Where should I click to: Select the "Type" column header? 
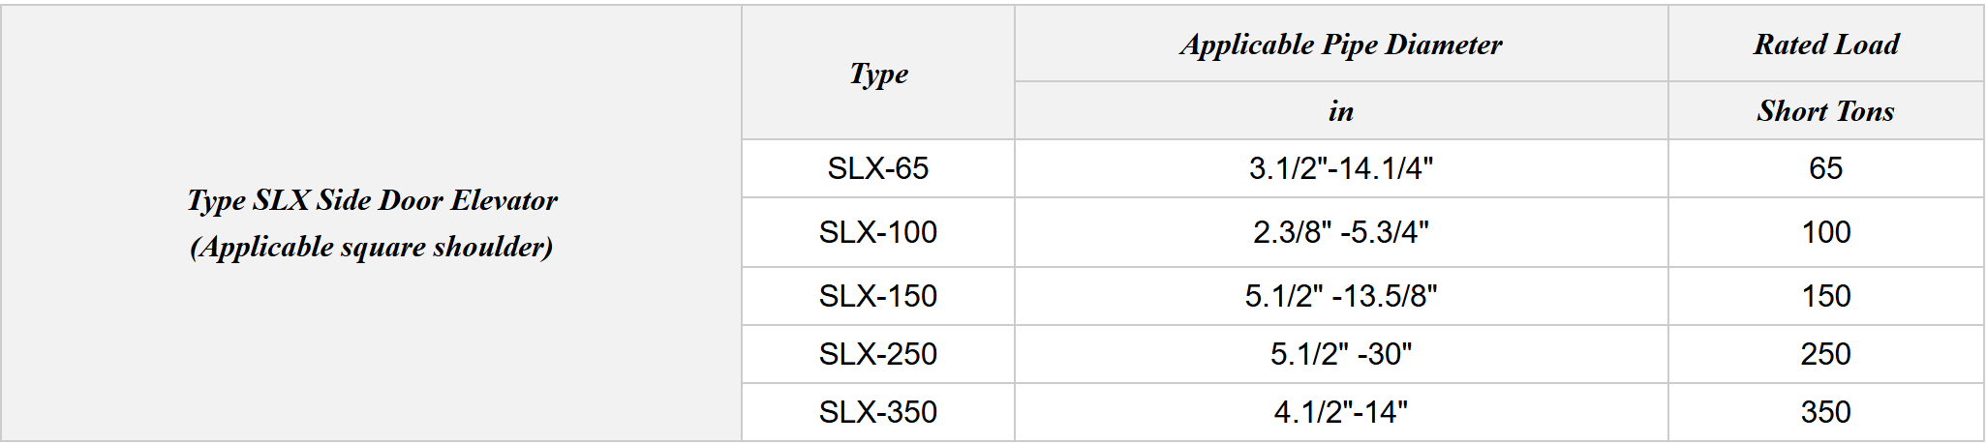pyautogui.click(x=878, y=74)
